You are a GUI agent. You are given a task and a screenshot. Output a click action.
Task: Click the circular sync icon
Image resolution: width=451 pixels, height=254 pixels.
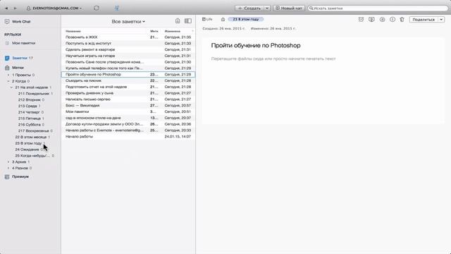tap(97, 8)
